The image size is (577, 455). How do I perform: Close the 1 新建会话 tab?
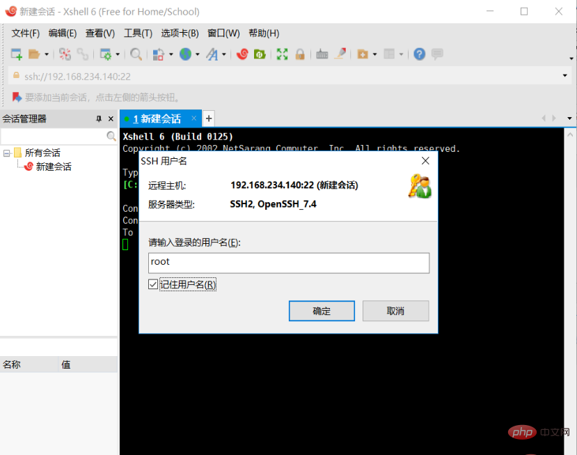tap(194, 118)
